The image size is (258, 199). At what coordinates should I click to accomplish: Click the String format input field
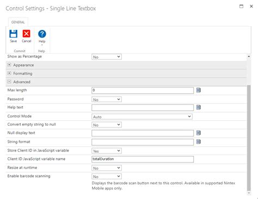click(x=143, y=142)
